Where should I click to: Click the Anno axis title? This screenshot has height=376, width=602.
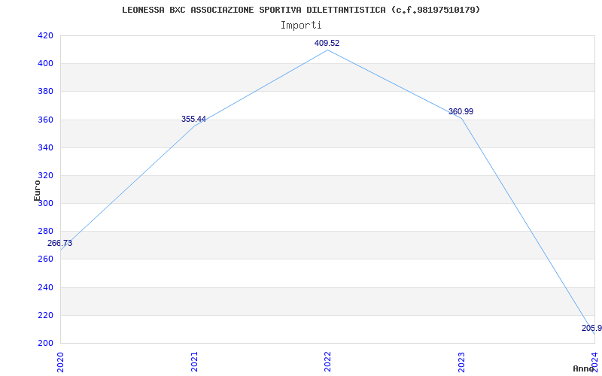(584, 368)
